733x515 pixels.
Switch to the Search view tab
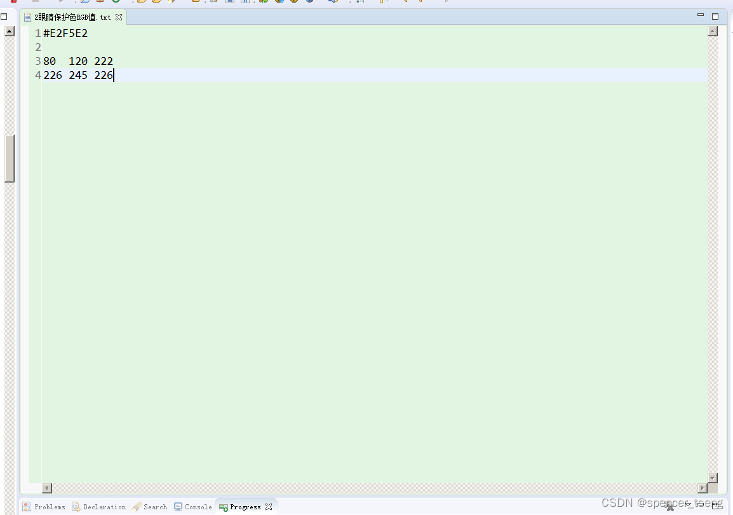(x=150, y=506)
